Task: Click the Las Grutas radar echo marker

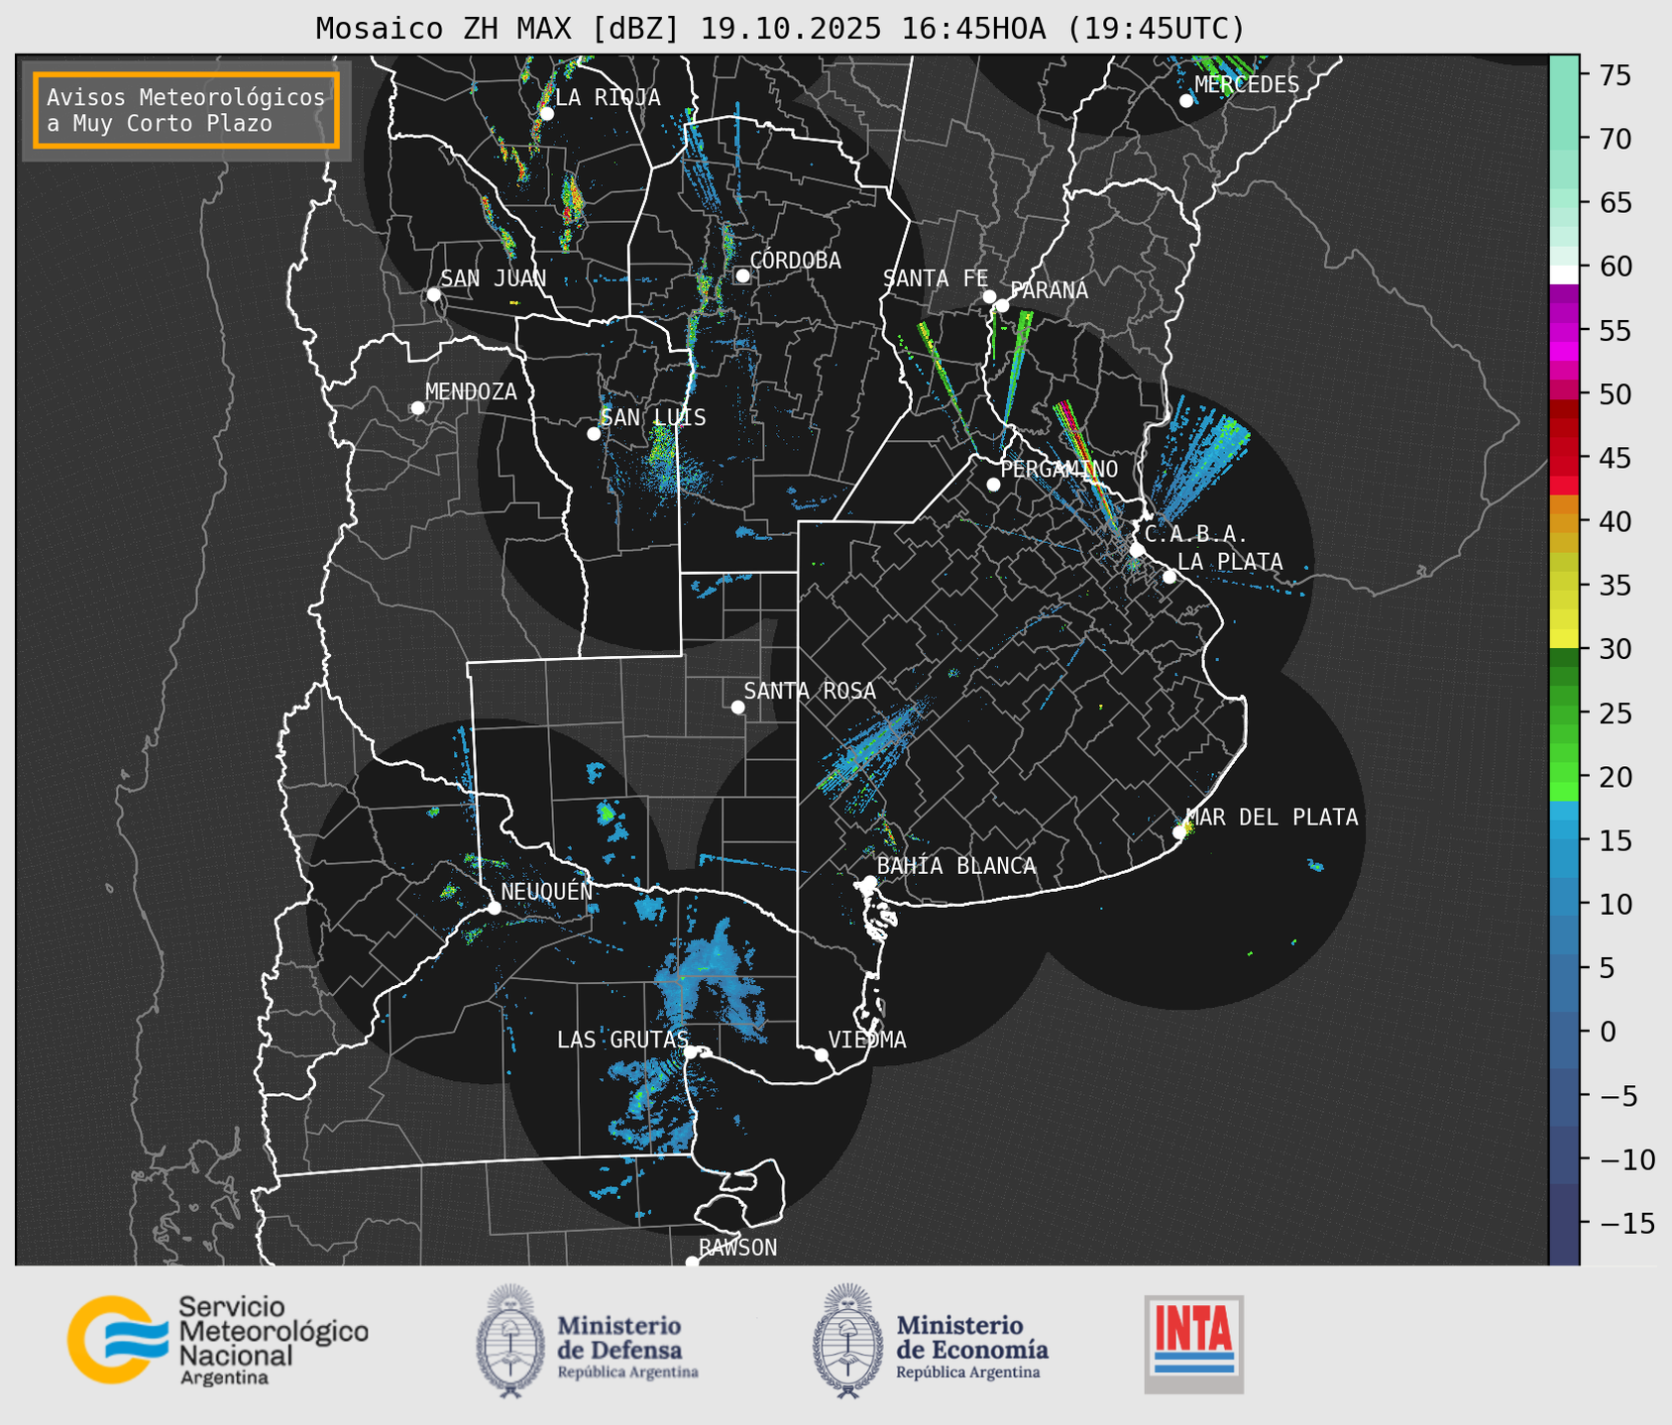Action: (691, 1052)
